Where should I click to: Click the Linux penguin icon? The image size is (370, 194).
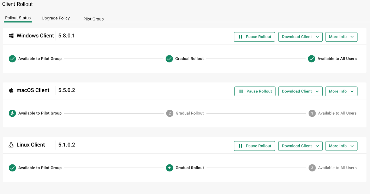pyautogui.click(x=11, y=145)
